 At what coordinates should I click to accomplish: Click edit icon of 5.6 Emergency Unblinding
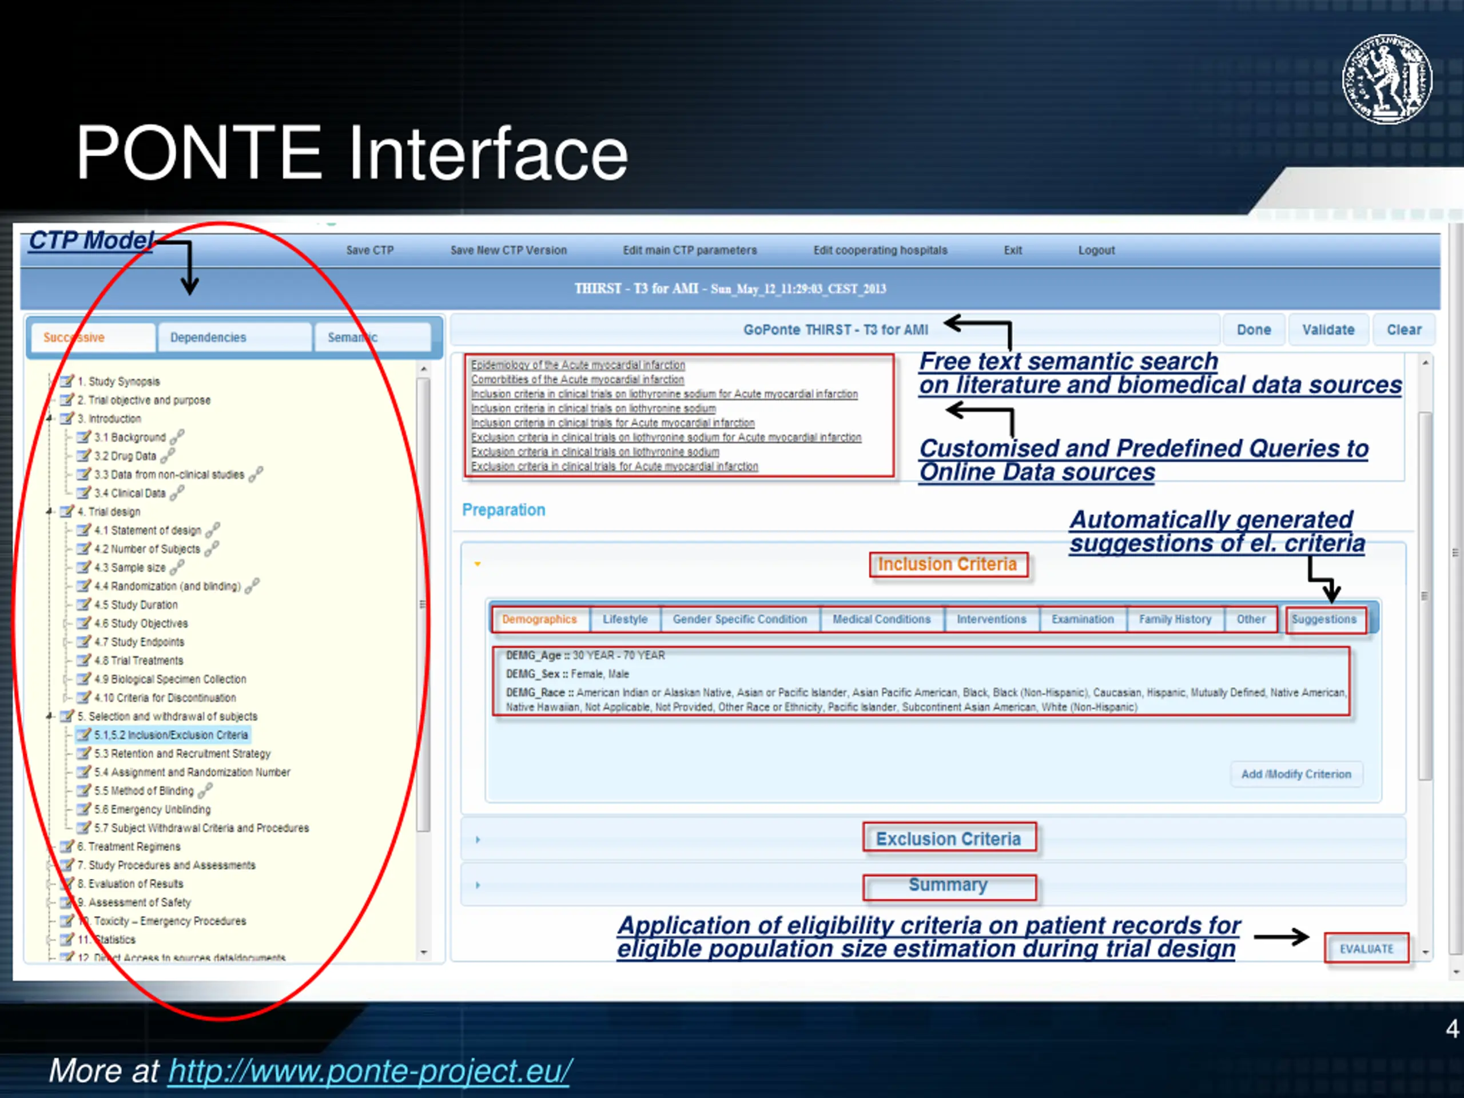click(83, 809)
